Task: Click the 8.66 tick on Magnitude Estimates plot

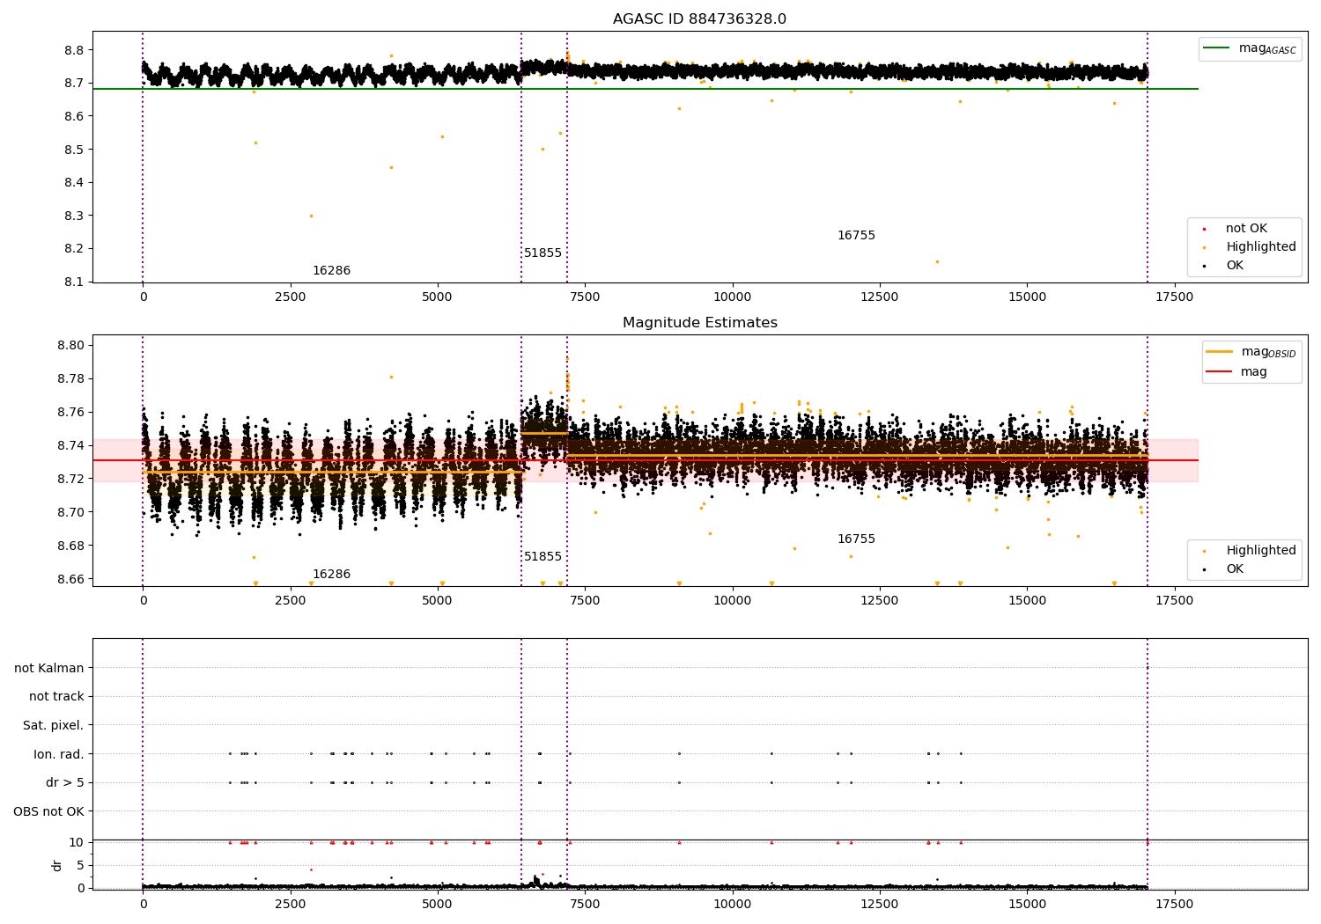Action: point(70,579)
